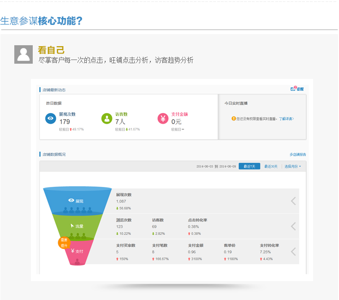Click the 1,087 impressions value
339x300 pixels.
pyautogui.click(x=121, y=201)
